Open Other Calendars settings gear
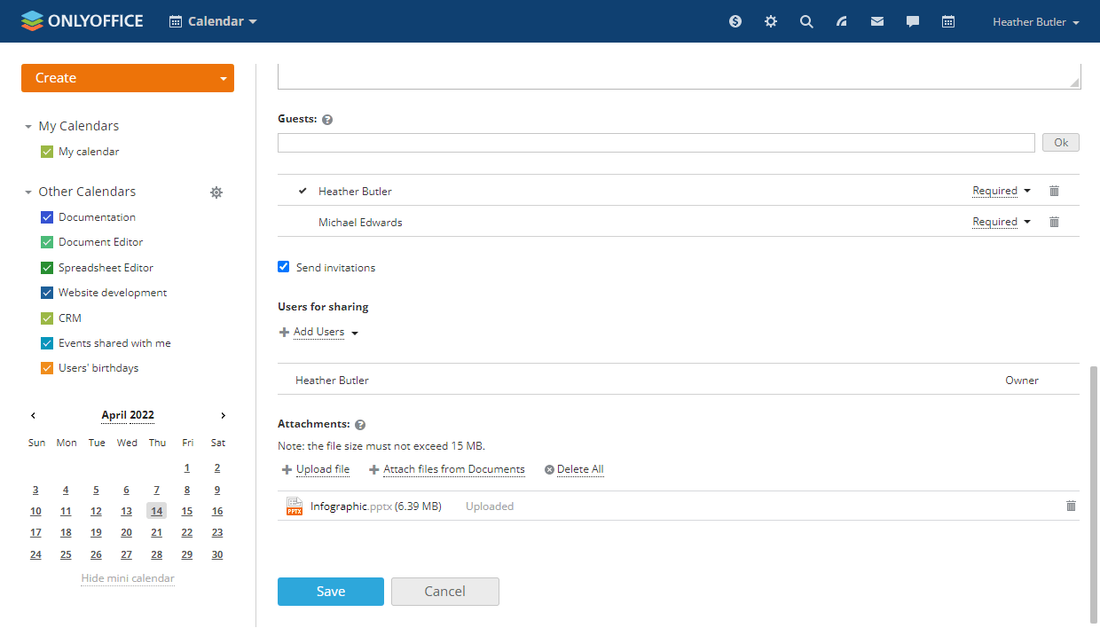 216,192
